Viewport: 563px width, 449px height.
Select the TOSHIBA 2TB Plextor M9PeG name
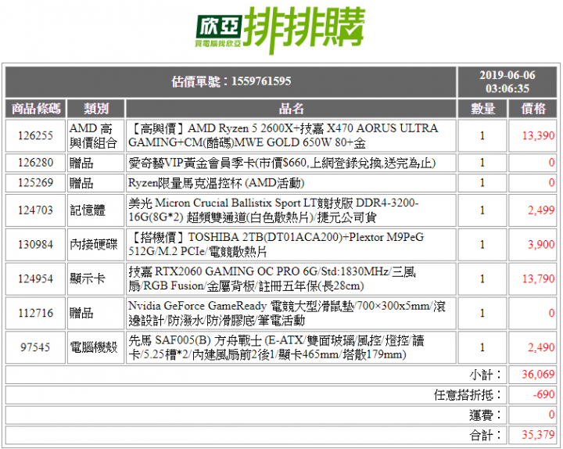pyautogui.click(x=276, y=245)
